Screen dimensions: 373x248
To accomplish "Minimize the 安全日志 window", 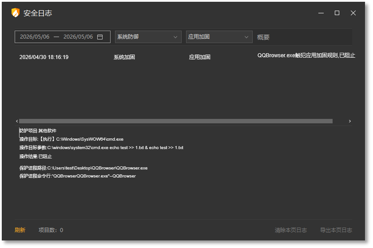I will tap(321, 13).
